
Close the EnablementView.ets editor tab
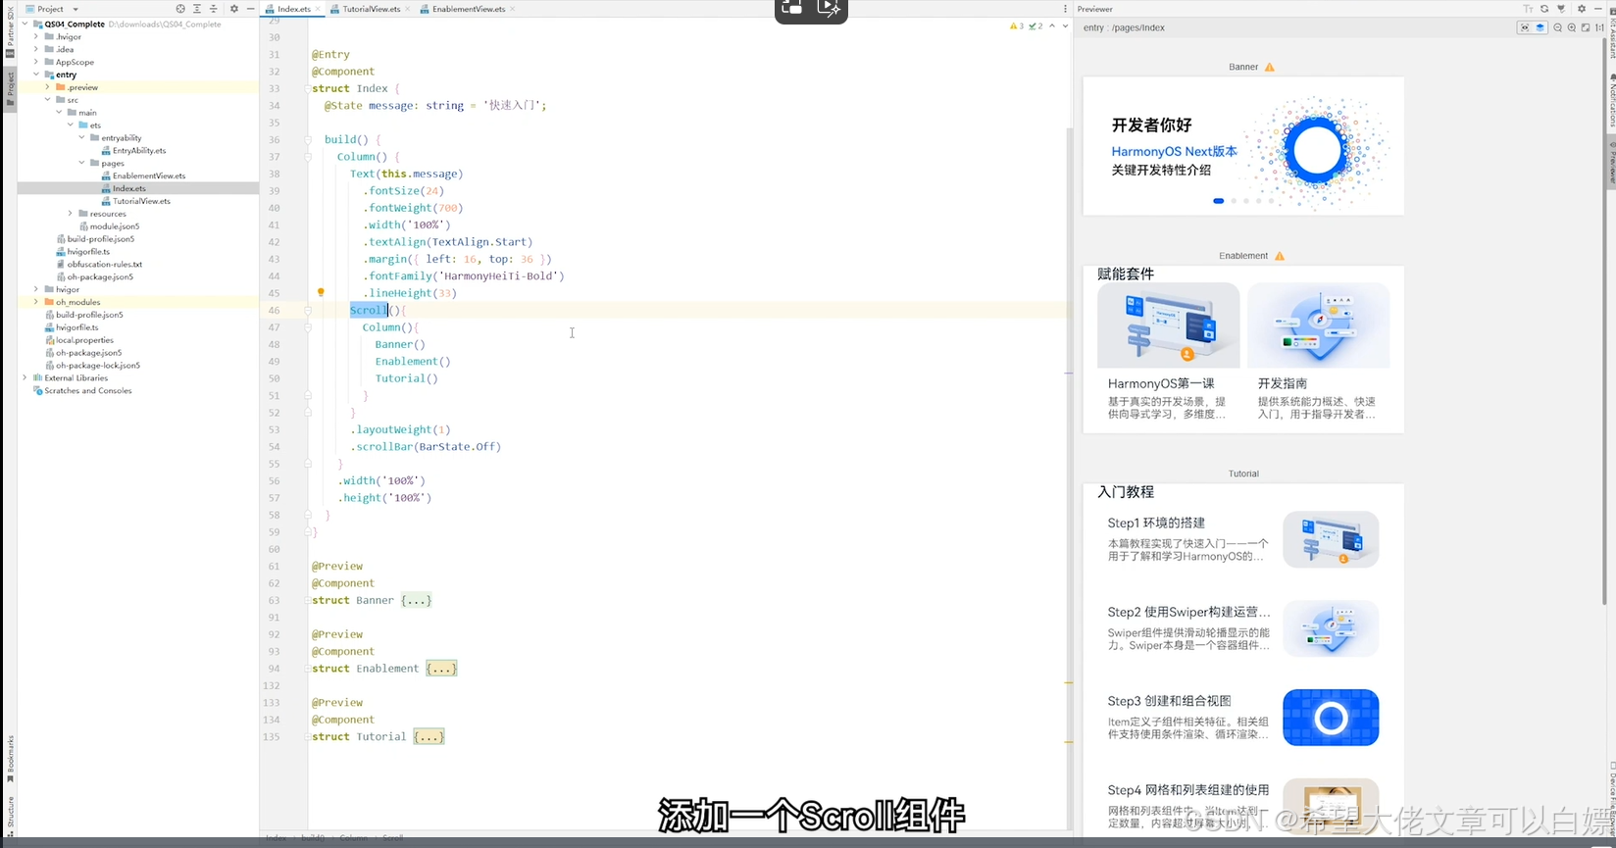click(x=513, y=9)
